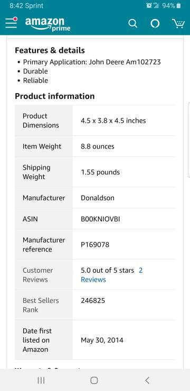
Task: Select the ASIN value B00KNIOVBI
Action: 100,219
